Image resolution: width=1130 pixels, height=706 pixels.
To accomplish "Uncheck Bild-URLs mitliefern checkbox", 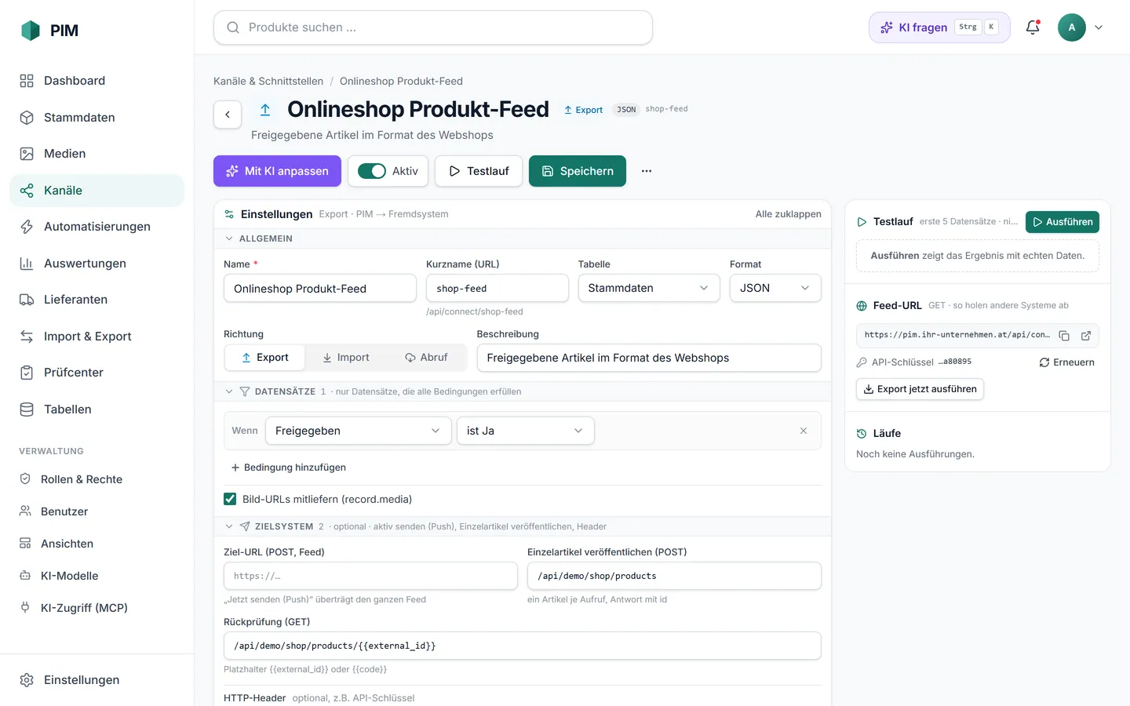I will 230,499.
